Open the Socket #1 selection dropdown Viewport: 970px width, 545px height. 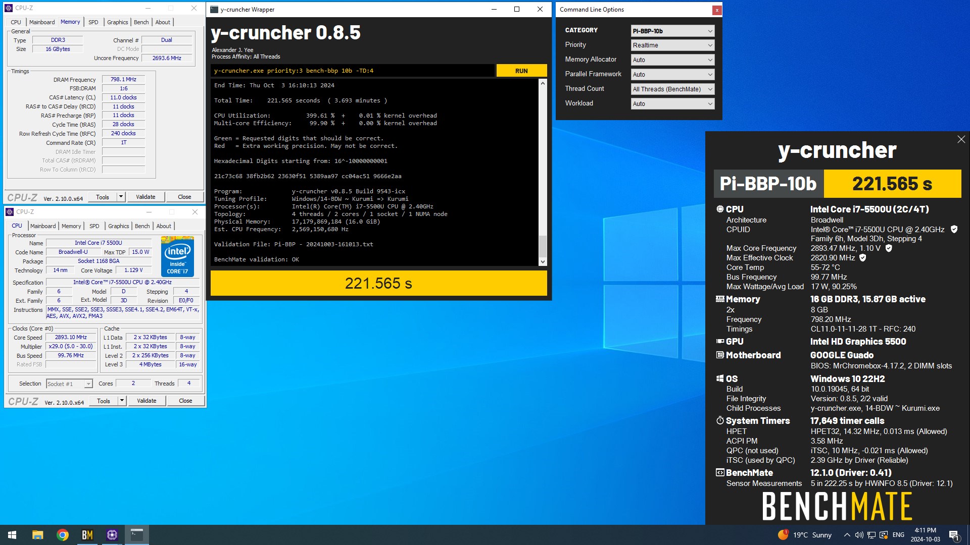tap(69, 384)
